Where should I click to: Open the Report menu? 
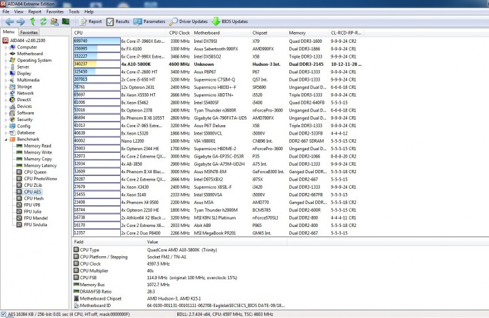pos(35,12)
